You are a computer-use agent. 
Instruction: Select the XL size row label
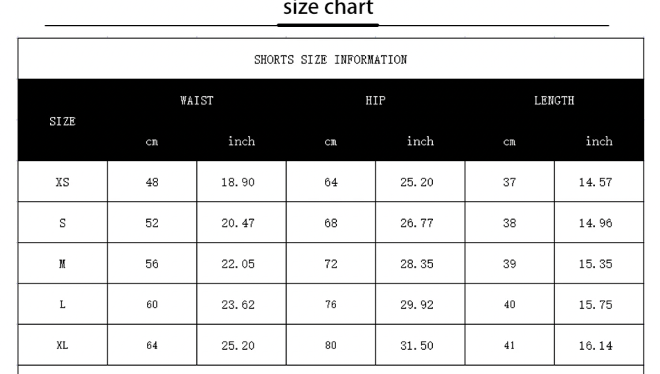pyautogui.click(x=62, y=345)
